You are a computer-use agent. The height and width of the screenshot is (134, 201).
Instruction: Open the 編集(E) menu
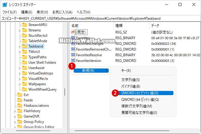[27, 12]
